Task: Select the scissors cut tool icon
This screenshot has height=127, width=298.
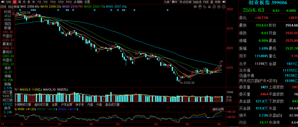Action: pyautogui.click(x=209, y=7)
